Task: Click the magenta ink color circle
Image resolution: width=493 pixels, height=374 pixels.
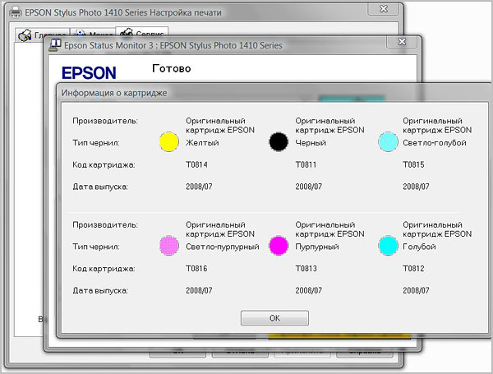Action: [x=279, y=246]
